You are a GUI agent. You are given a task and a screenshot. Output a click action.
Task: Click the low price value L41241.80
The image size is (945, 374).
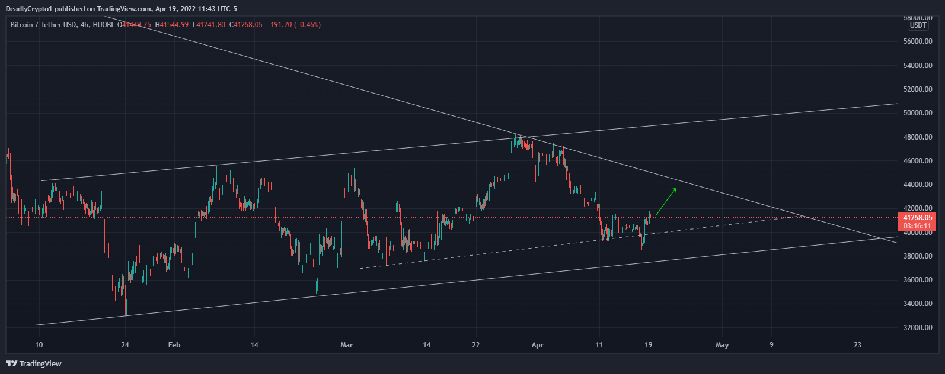pos(209,25)
